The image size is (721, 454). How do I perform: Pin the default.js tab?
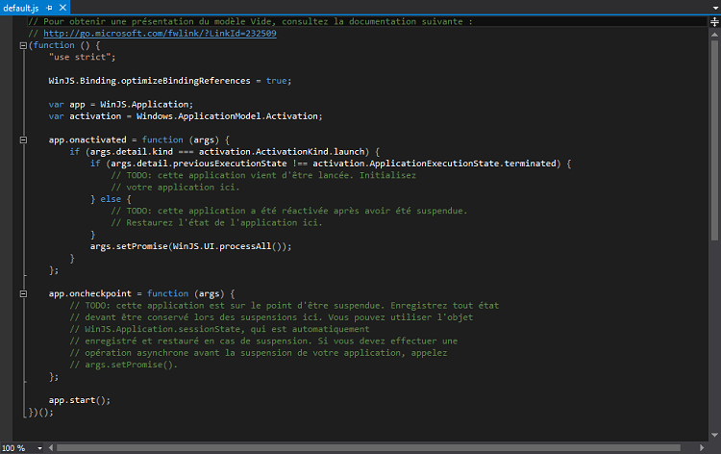tap(48, 7)
